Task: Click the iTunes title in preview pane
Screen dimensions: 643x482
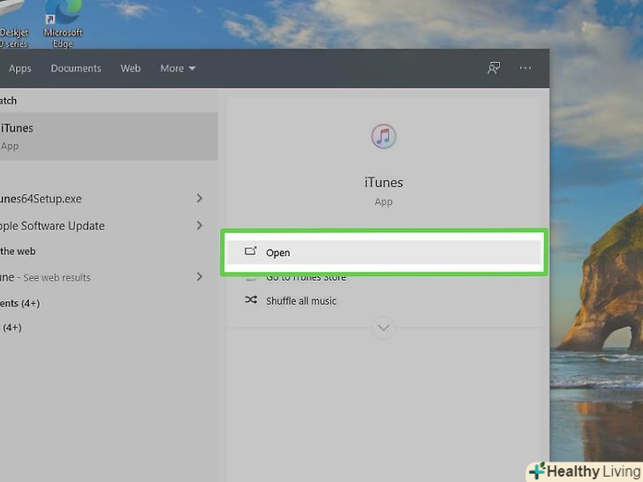Action: pyautogui.click(x=383, y=183)
